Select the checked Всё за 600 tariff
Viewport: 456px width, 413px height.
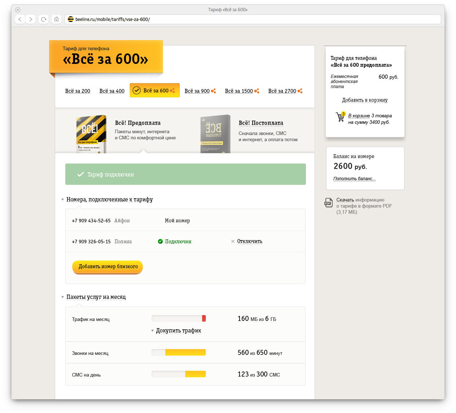pyautogui.click(x=154, y=91)
